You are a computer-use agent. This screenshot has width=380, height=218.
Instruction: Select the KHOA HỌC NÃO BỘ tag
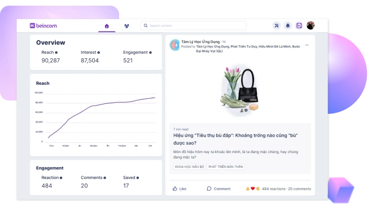pyautogui.click(x=190, y=167)
